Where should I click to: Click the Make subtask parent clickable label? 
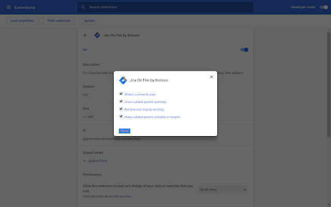(x=152, y=117)
